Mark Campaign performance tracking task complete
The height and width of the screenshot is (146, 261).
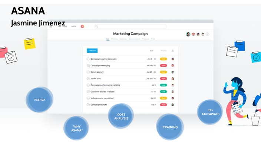pyautogui.click(x=88, y=85)
